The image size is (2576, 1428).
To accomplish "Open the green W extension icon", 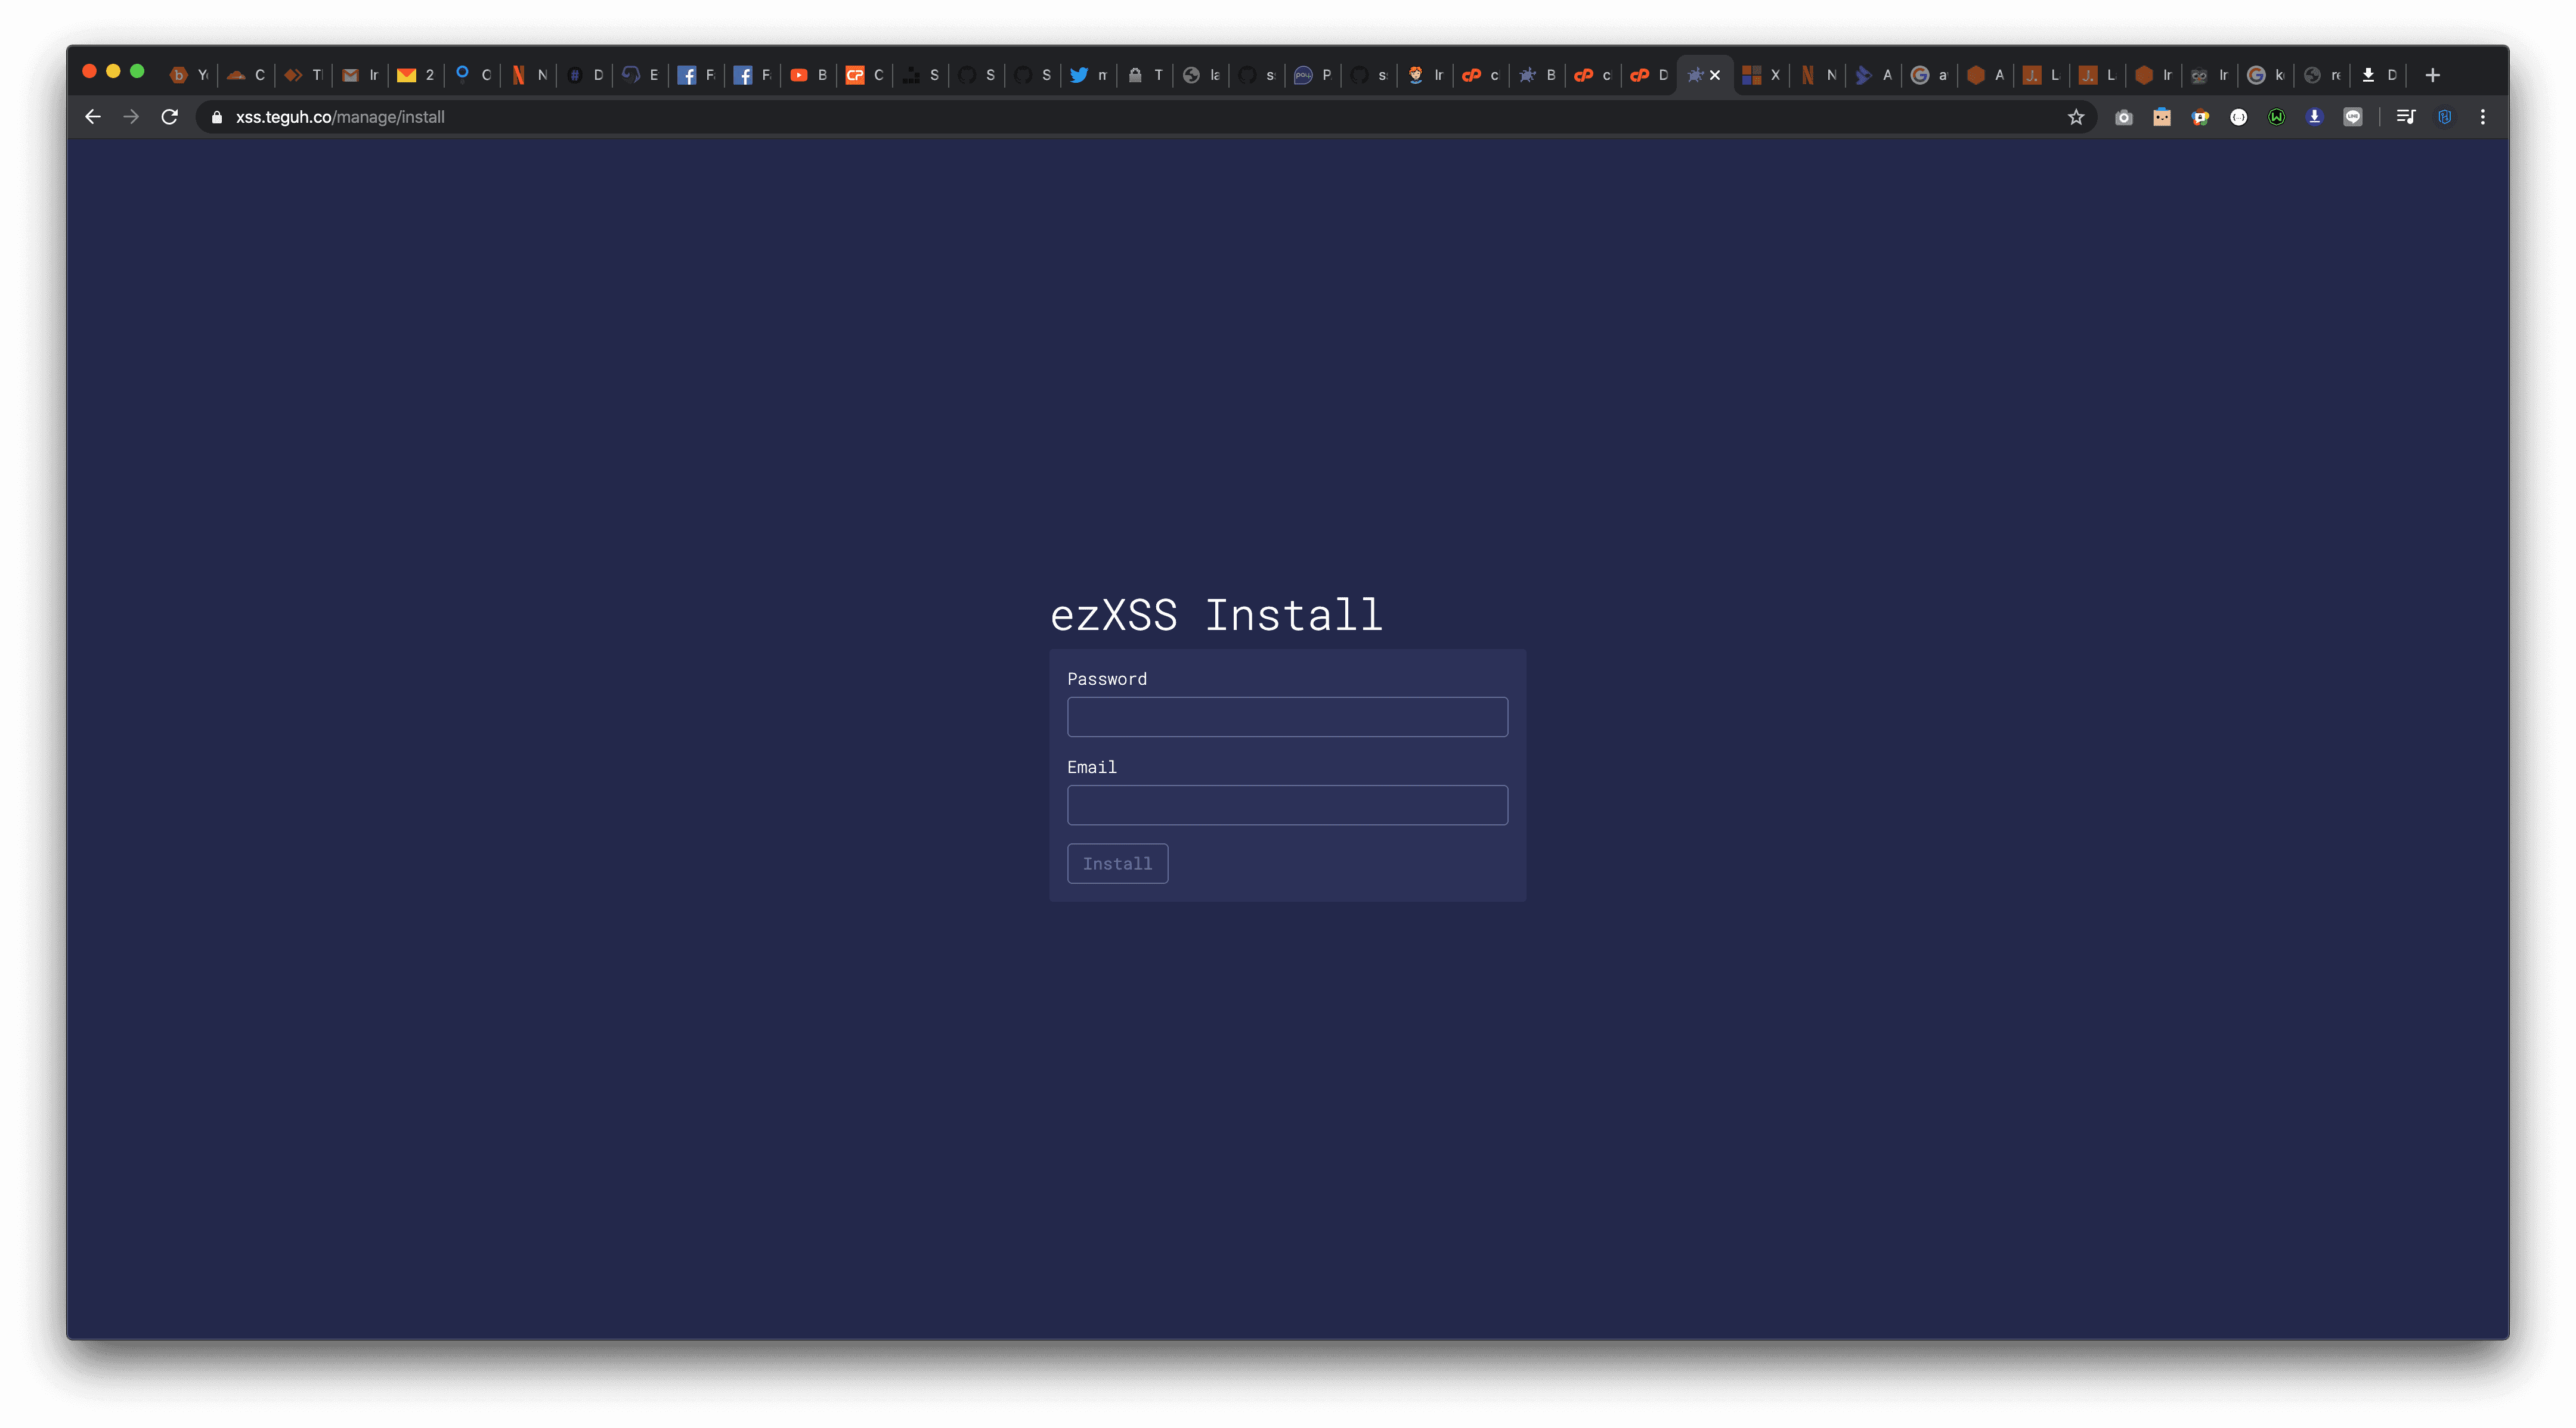I will 2276,117.
